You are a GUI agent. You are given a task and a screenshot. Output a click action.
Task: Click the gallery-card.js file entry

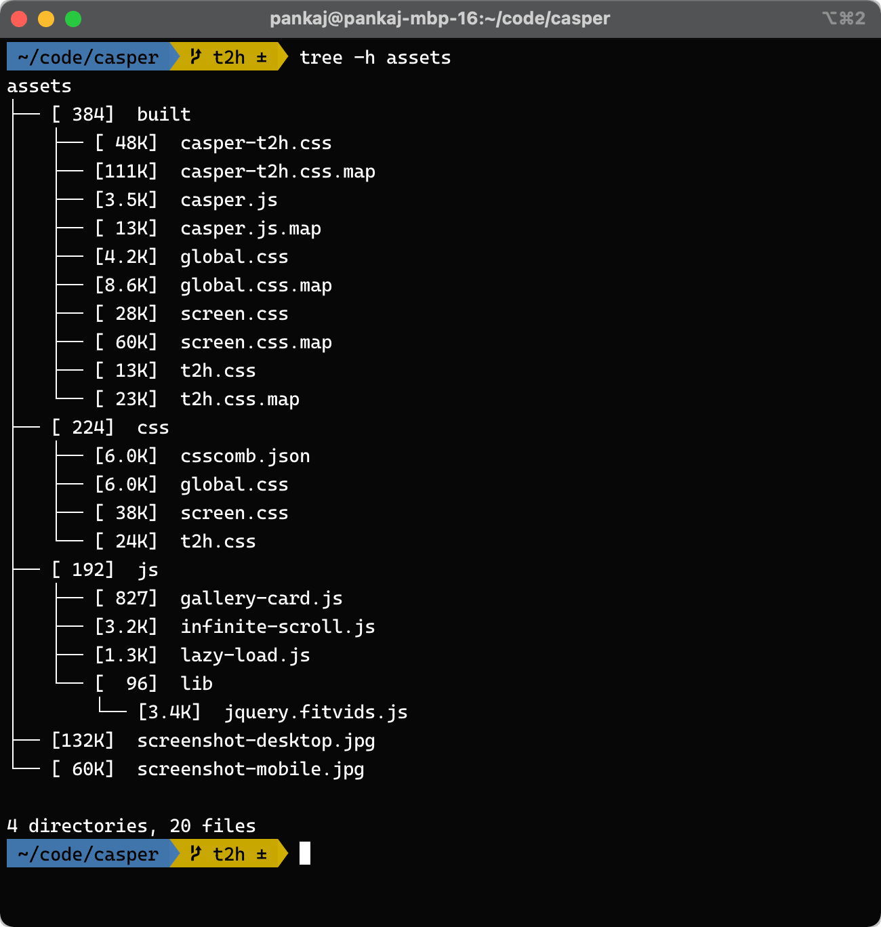click(x=262, y=598)
